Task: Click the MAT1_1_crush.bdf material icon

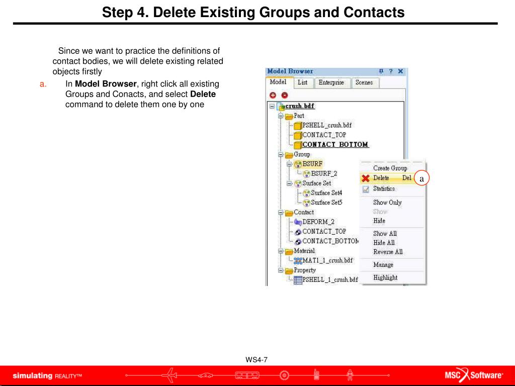Action: click(298, 261)
